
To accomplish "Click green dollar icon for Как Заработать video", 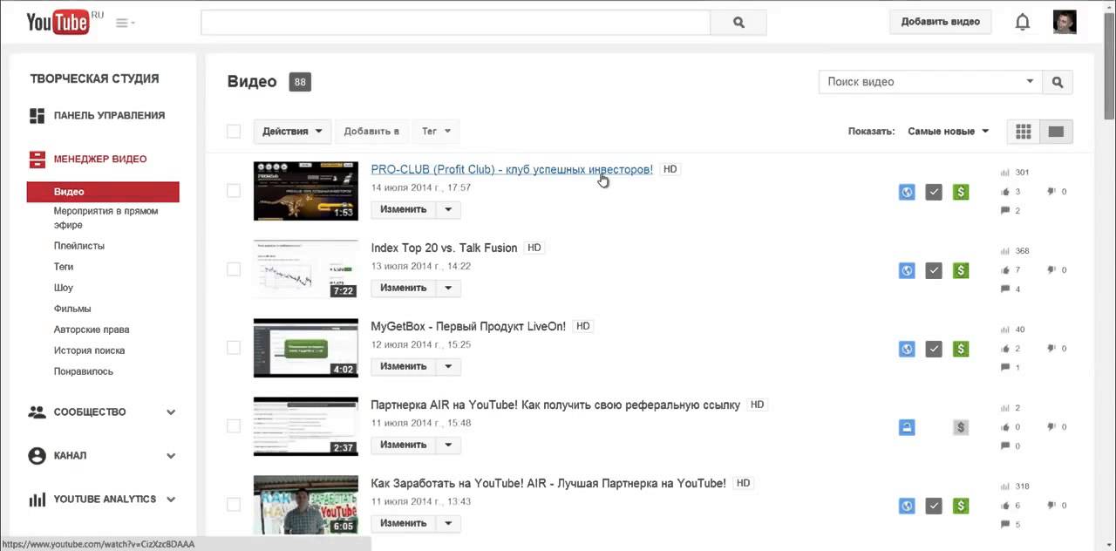I will coord(961,506).
